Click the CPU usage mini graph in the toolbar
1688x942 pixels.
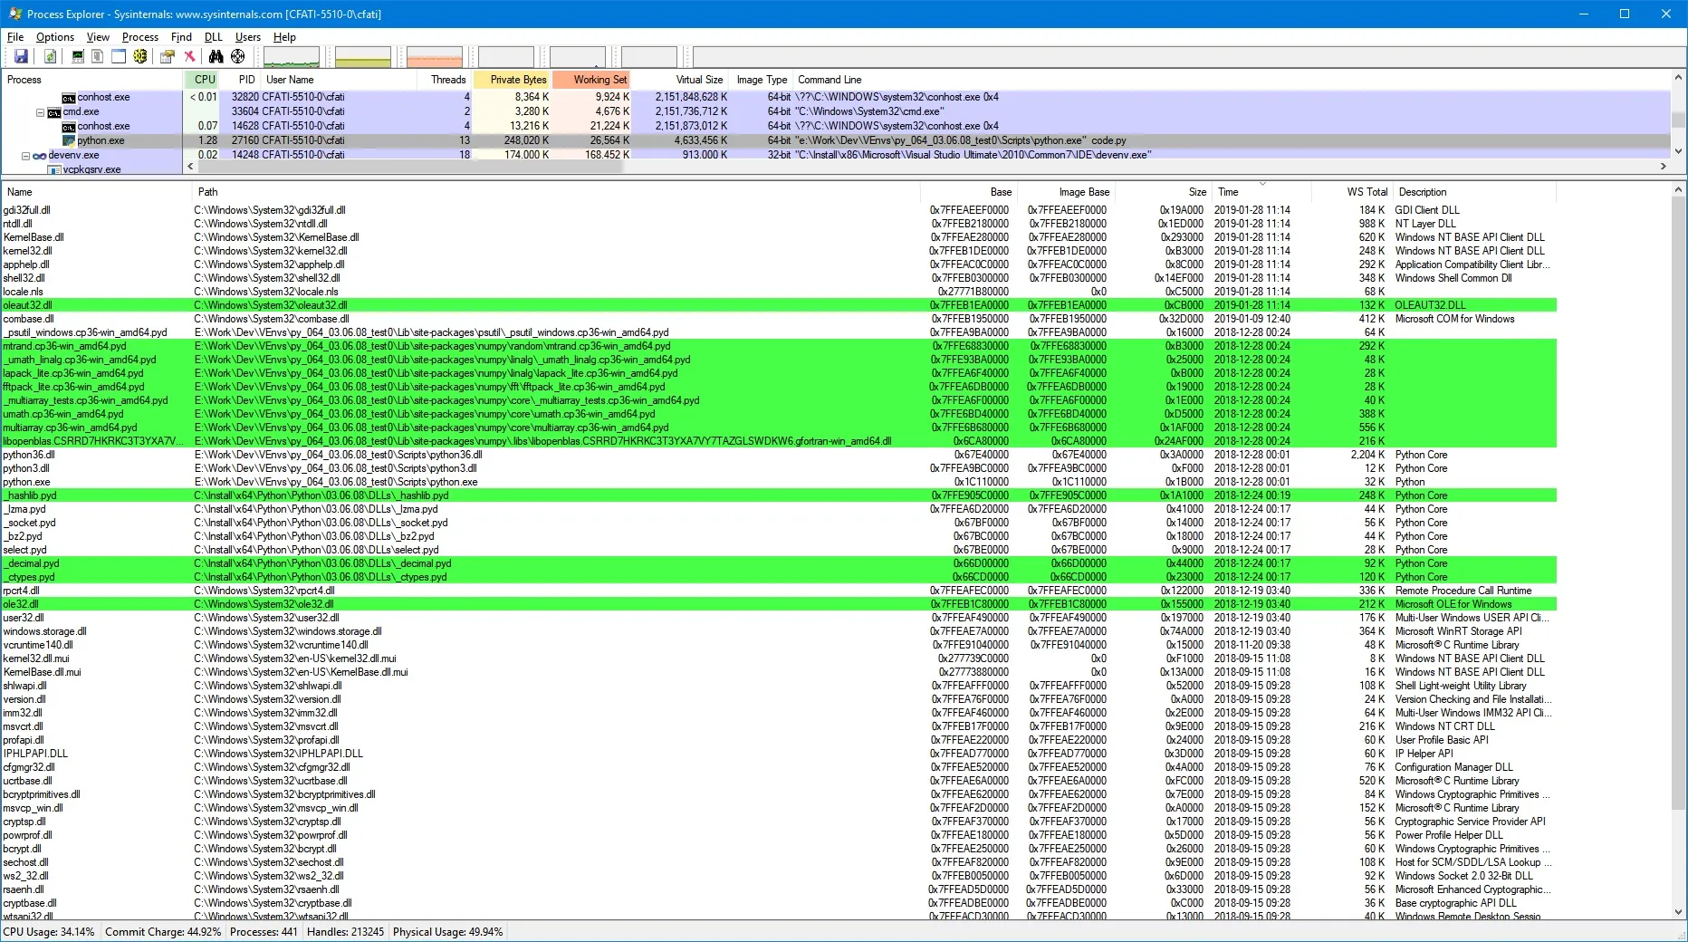292,57
